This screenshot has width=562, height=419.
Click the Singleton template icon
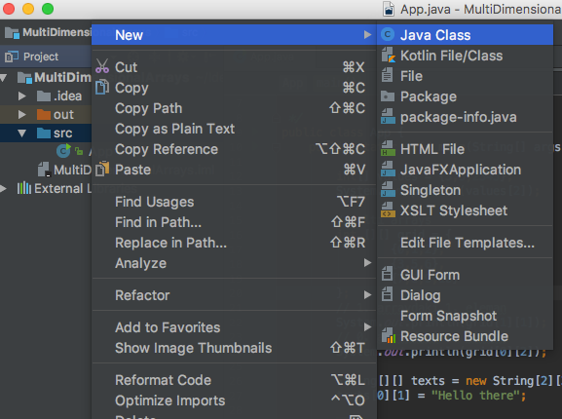389,190
